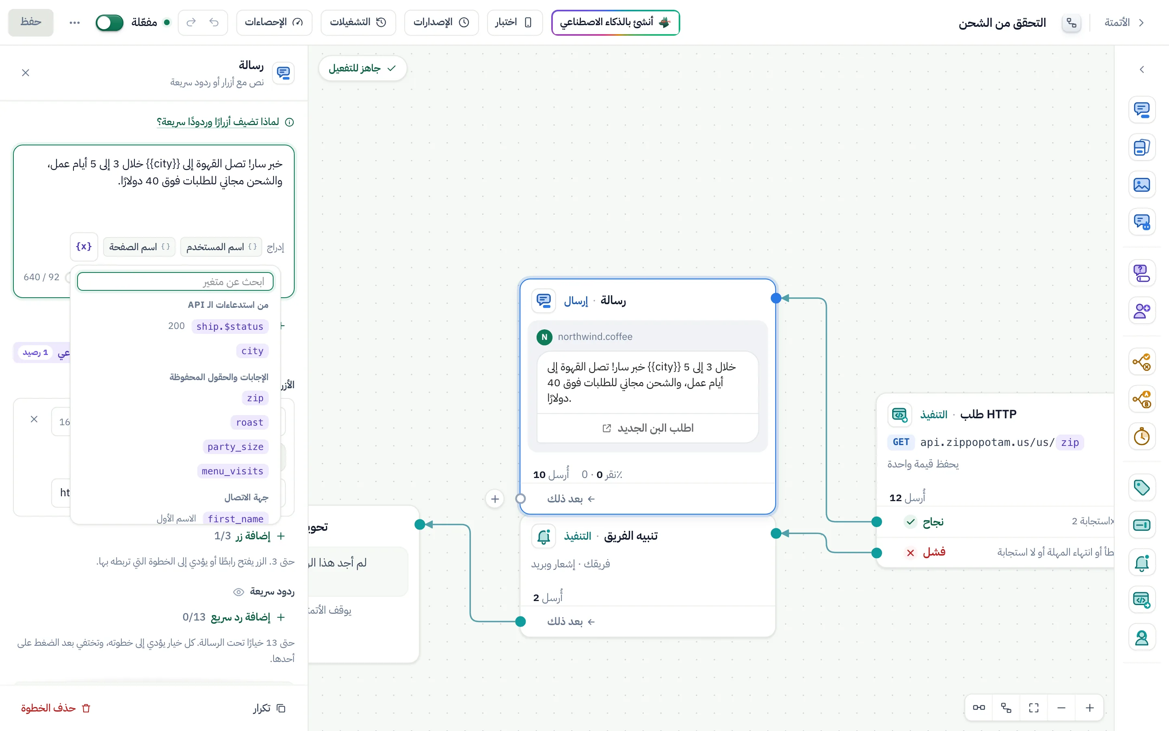Click إضافة رد سريع 0/13 link
Screen dimensions: 1169x731
coord(234,617)
